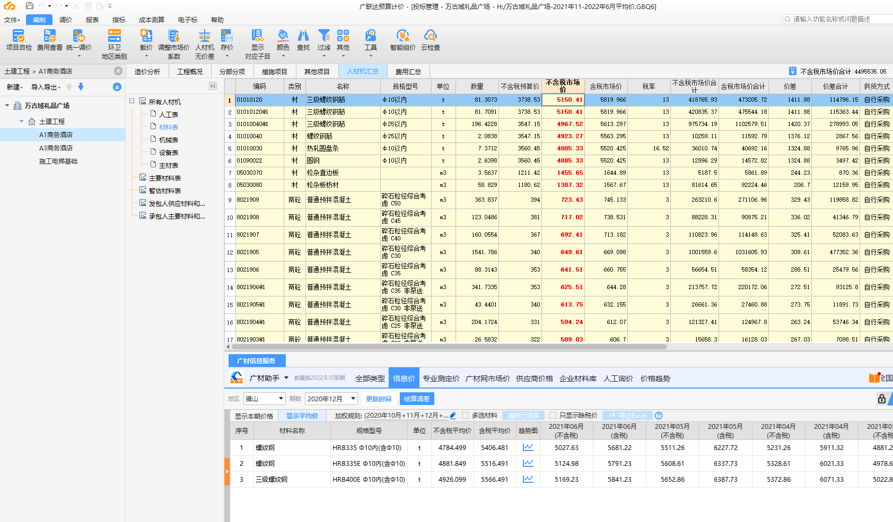Click the function search input field
Viewport: 893px width, 522px height.
[x=838, y=19]
